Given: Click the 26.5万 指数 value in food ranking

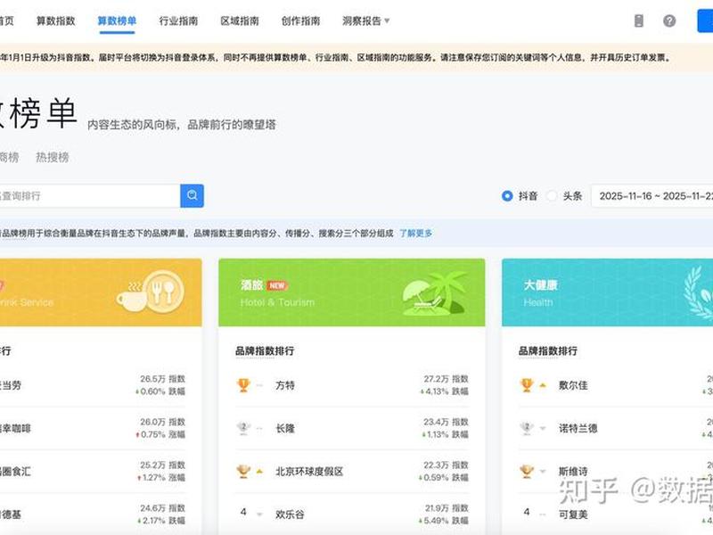Looking at the screenshot, I should 162,379.
